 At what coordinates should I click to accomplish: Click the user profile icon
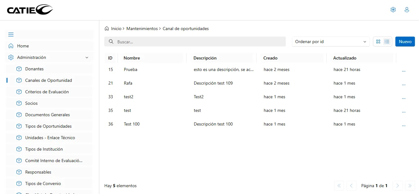click(x=407, y=10)
